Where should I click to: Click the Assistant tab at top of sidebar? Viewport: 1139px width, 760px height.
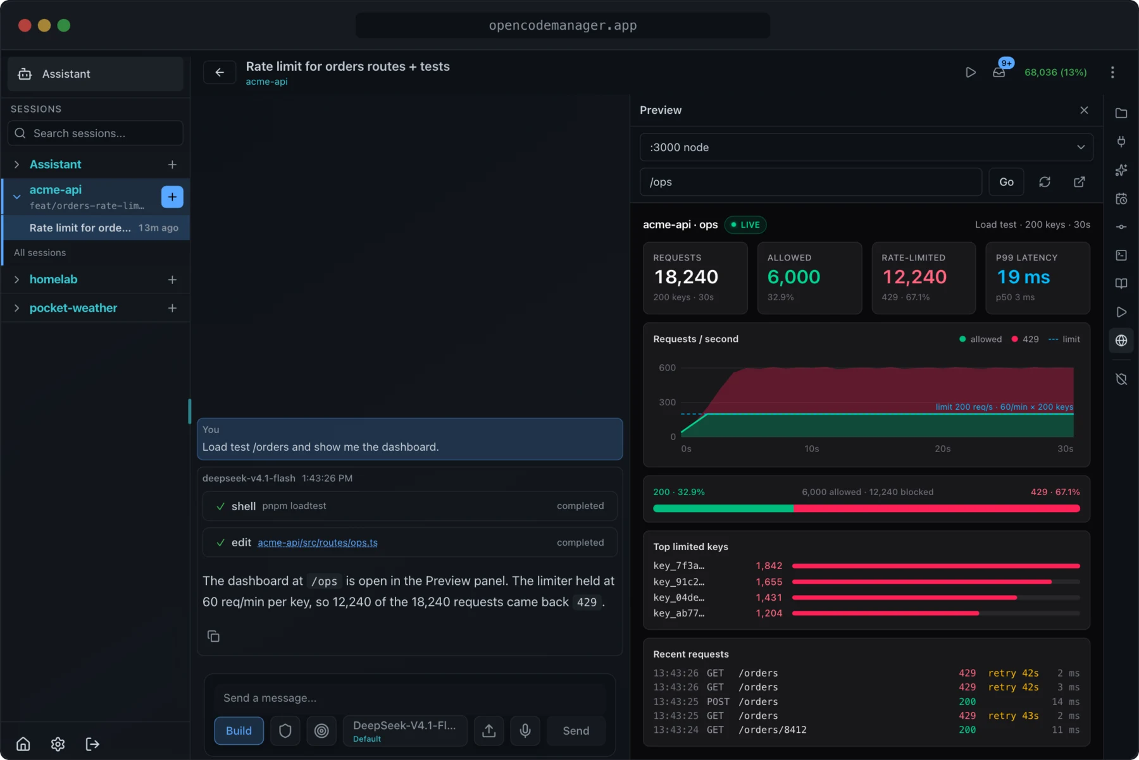click(96, 74)
